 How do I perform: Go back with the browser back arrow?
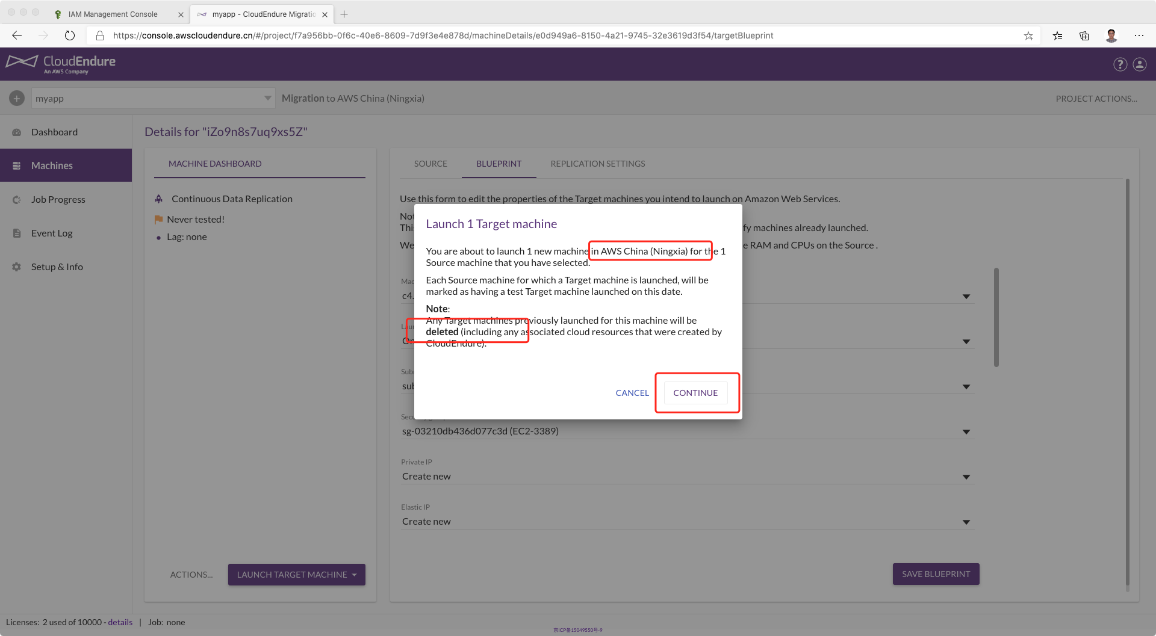point(17,36)
